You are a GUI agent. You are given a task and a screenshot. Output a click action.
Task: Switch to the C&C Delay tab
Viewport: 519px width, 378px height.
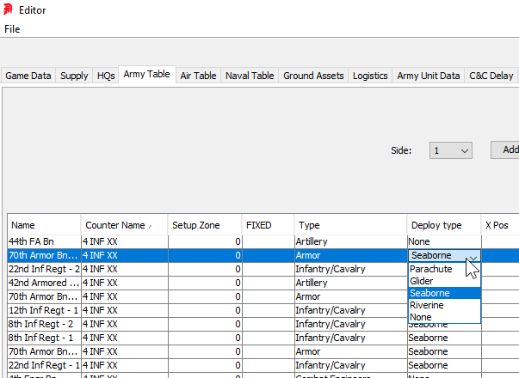point(491,76)
